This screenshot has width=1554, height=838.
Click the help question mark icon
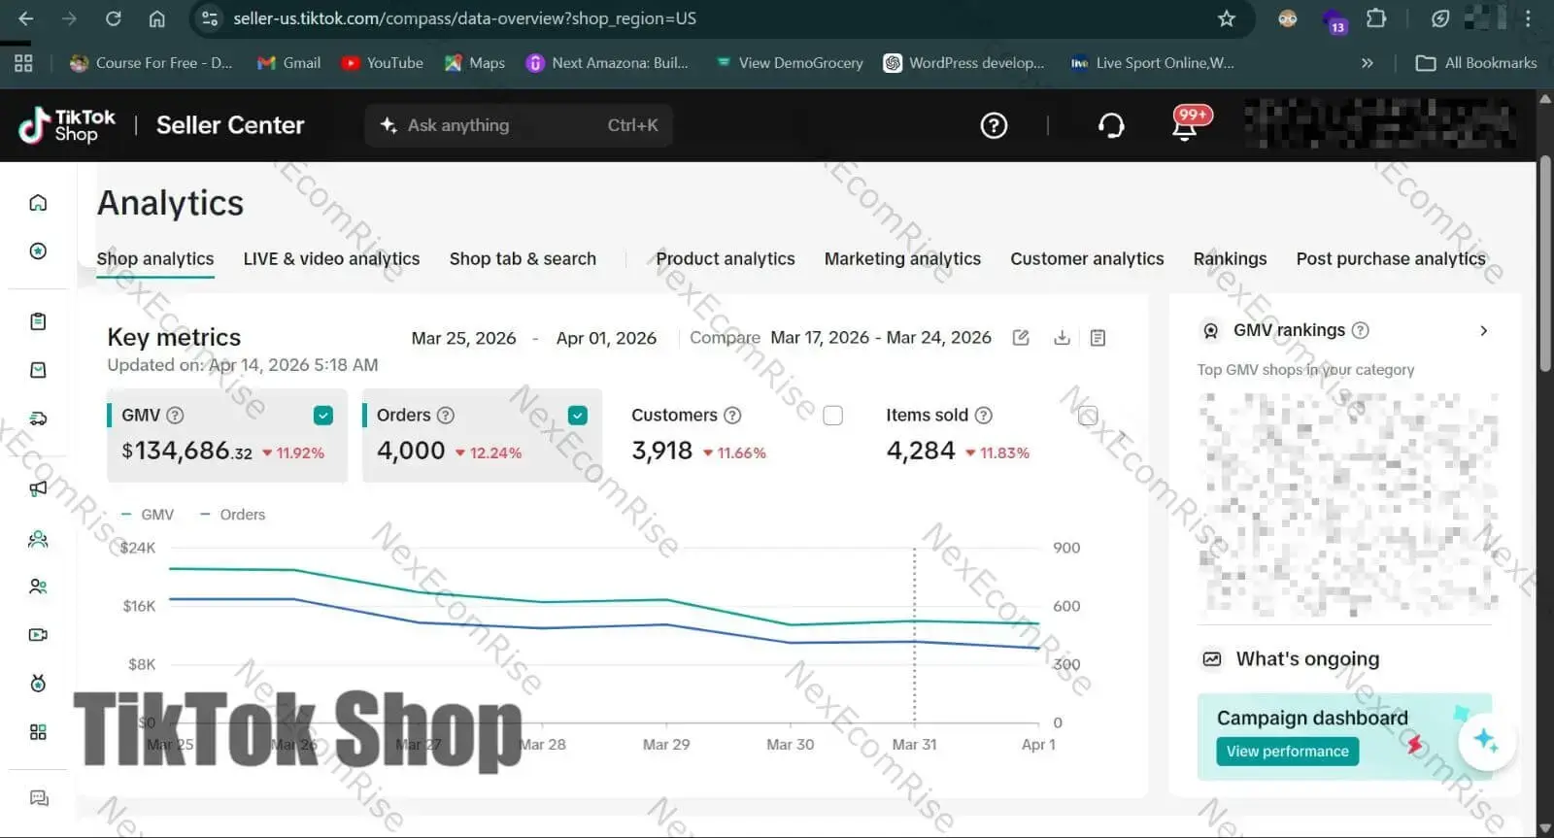[994, 125]
